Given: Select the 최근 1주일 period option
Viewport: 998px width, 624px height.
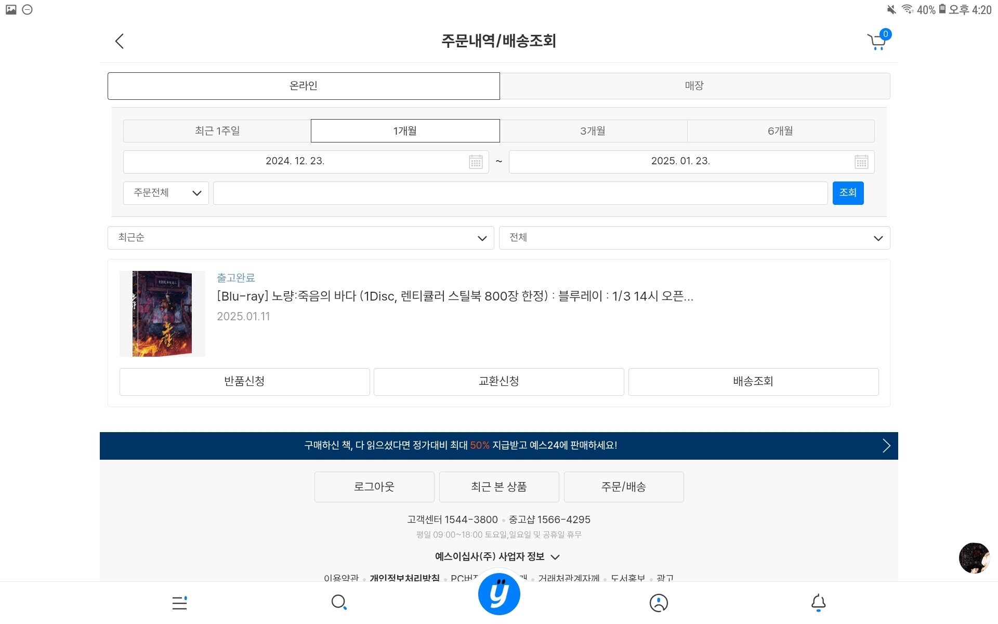Looking at the screenshot, I should pyautogui.click(x=217, y=131).
